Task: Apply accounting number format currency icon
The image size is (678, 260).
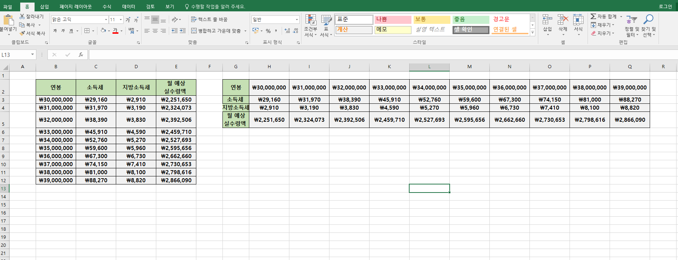Action: (x=256, y=31)
